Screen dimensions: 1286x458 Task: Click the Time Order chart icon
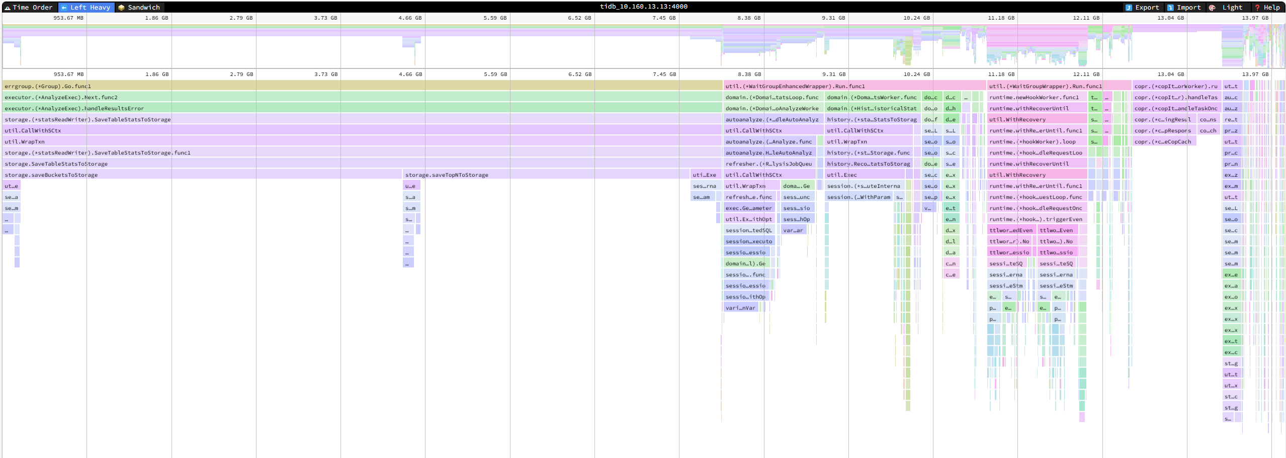[x=8, y=8]
